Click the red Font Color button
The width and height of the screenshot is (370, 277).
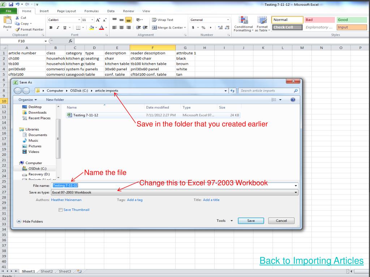(102, 27)
